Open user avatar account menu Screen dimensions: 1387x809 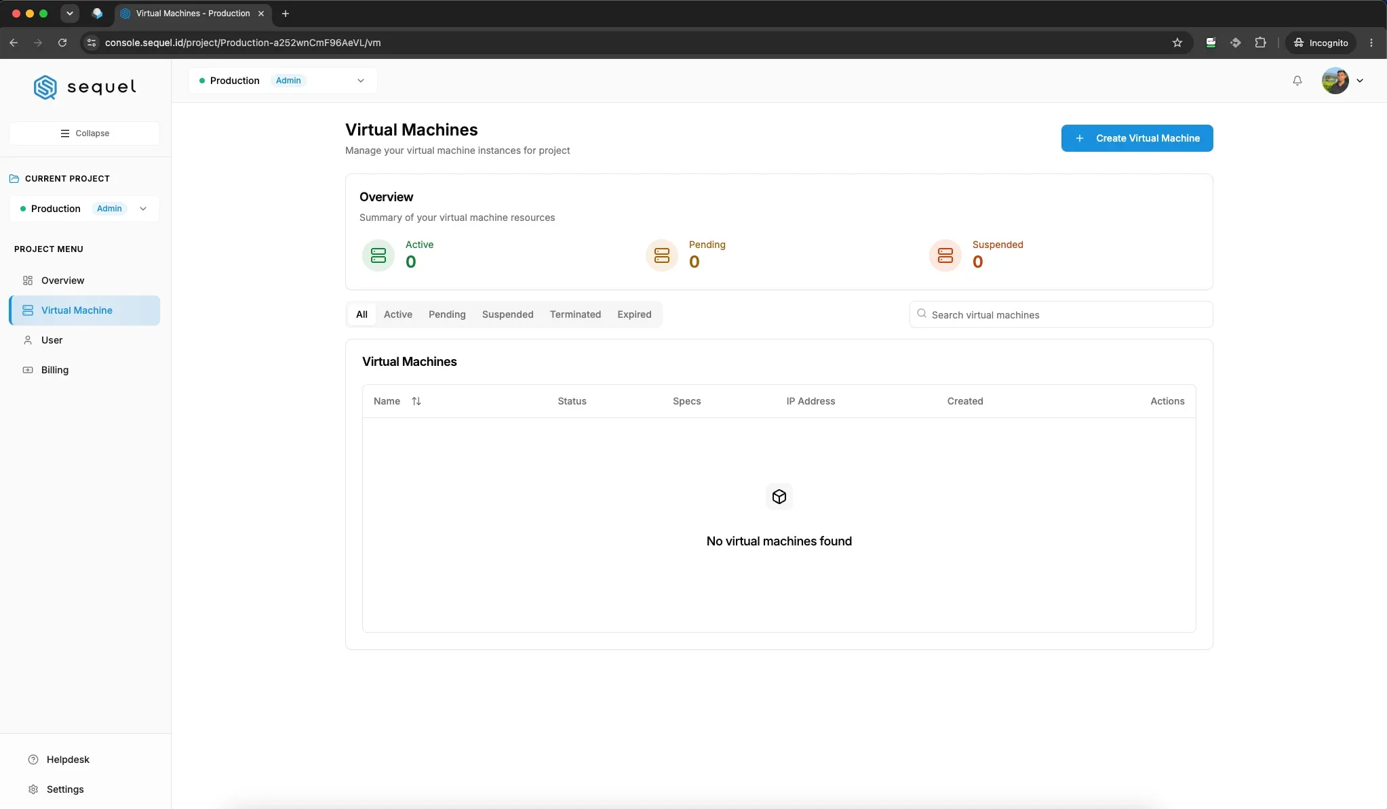pyautogui.click(x=1342, y=81)
